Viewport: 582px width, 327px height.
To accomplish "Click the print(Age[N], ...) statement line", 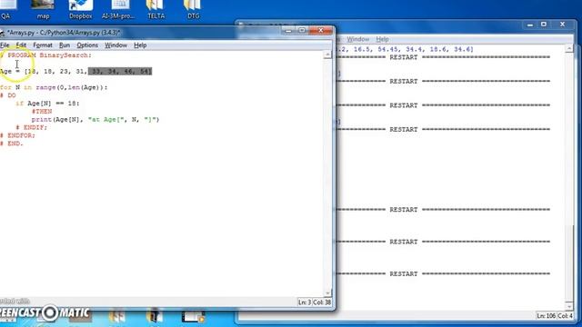I will coord(95,119).
